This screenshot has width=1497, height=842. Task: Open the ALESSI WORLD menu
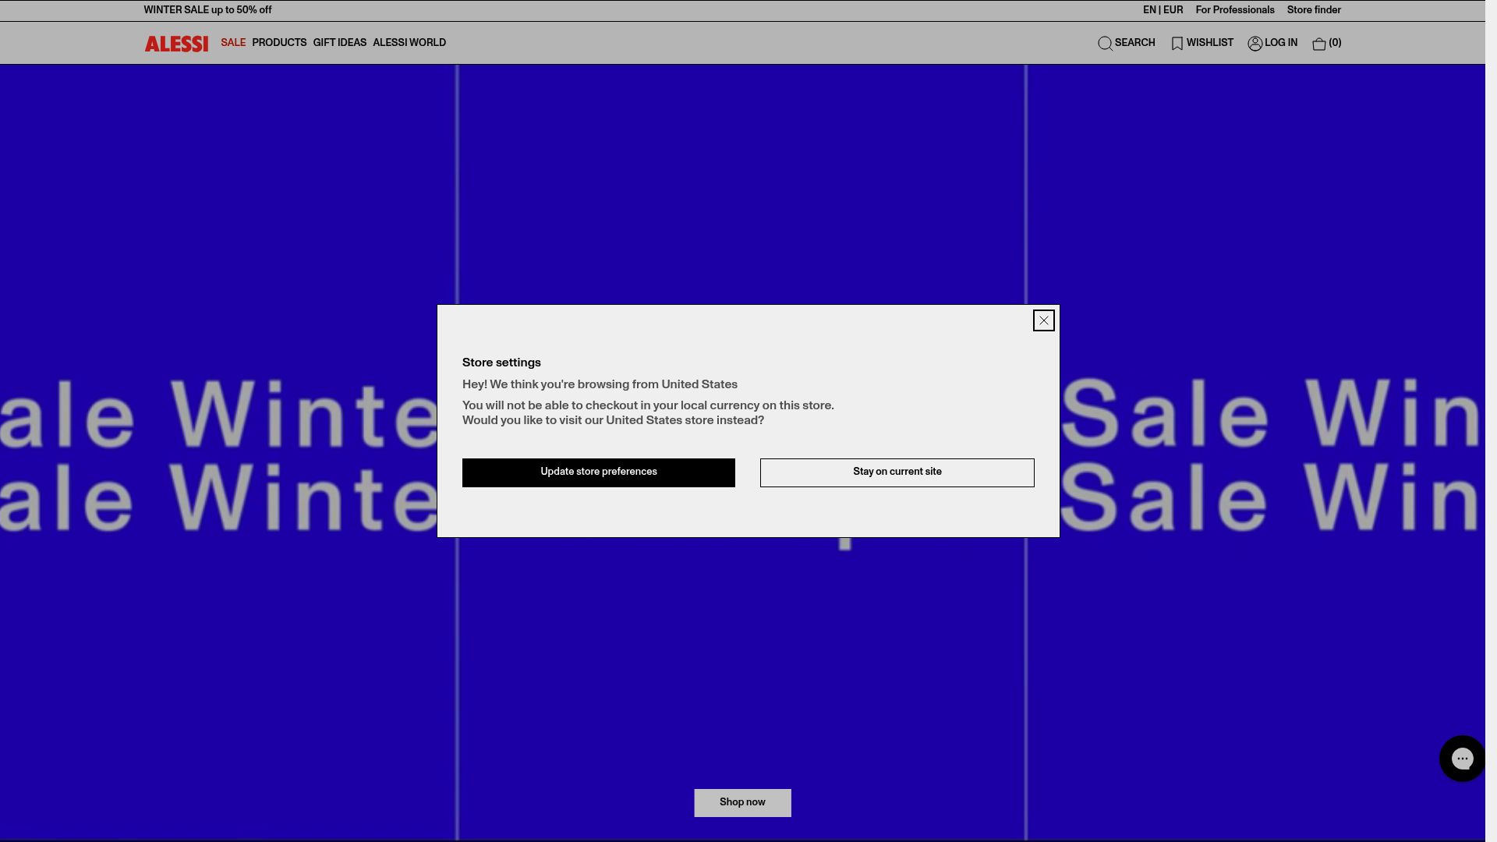pyautogui.click(x=409, y=43)
